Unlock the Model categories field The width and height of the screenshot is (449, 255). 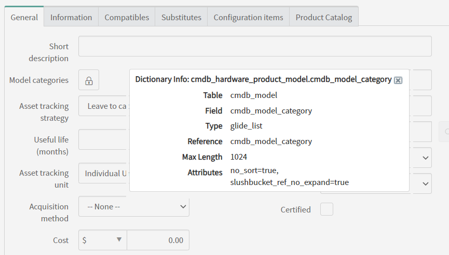(89, 80)
